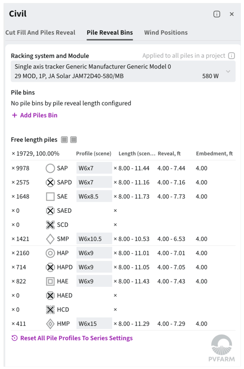
Task: Click the SAP circle pile icon
Action: click(x=50, y=168)
